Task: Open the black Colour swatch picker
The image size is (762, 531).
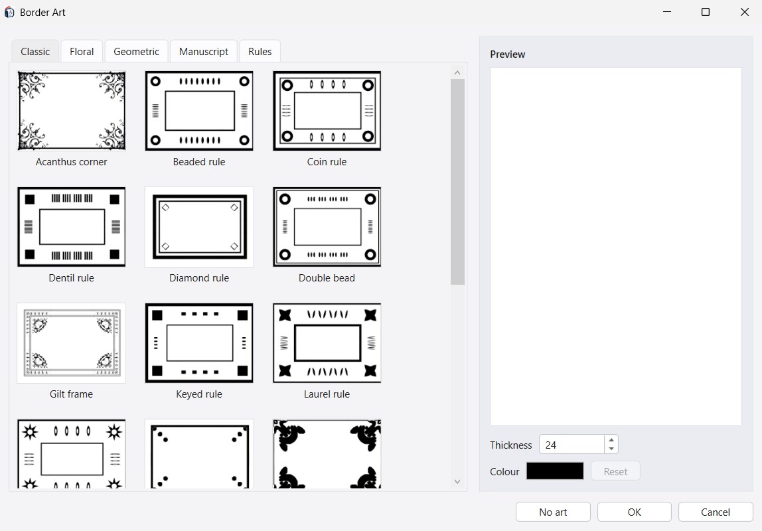Action: click(555, 471)
